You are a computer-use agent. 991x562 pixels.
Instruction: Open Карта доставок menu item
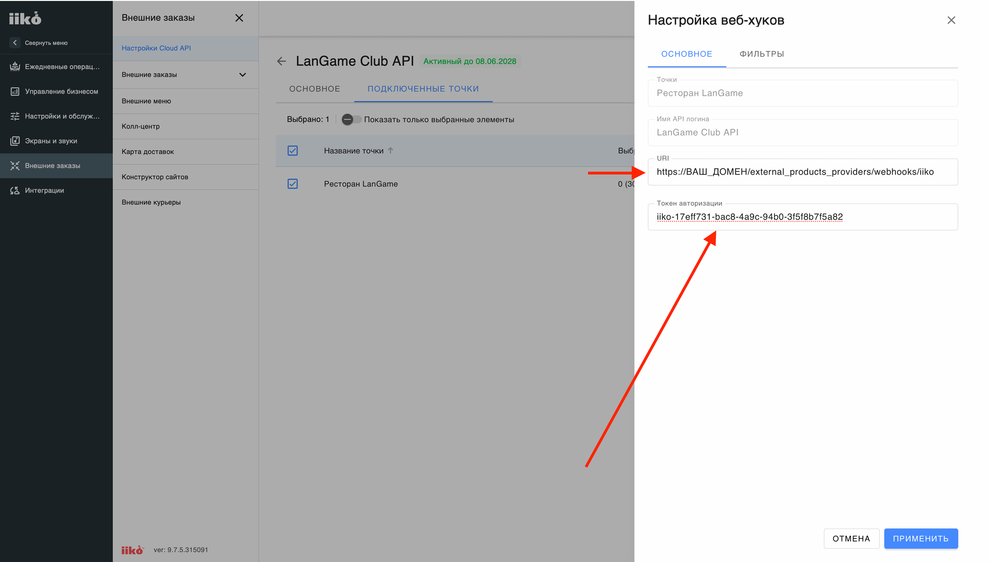(148, 151)
